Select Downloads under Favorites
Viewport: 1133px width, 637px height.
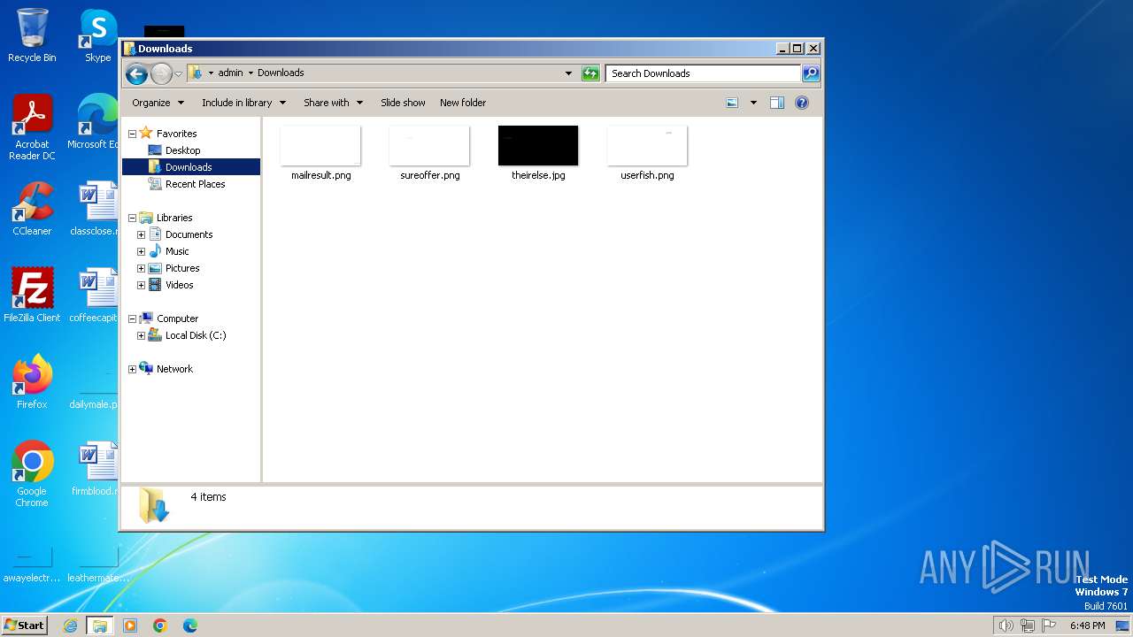click(x=189, y=167)
